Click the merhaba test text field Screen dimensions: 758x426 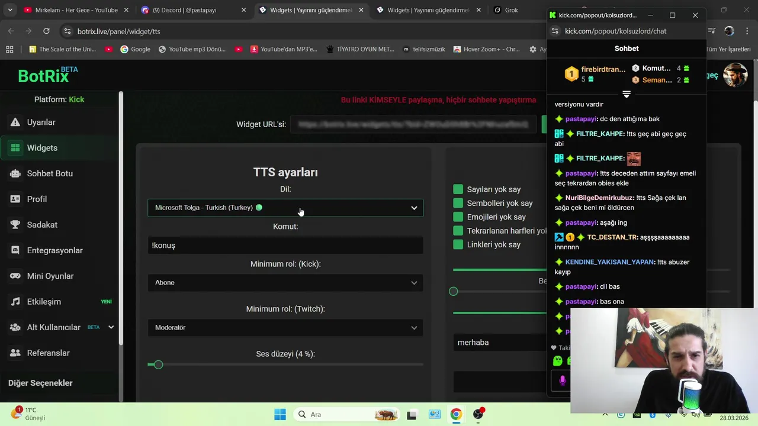click(500, 343)
